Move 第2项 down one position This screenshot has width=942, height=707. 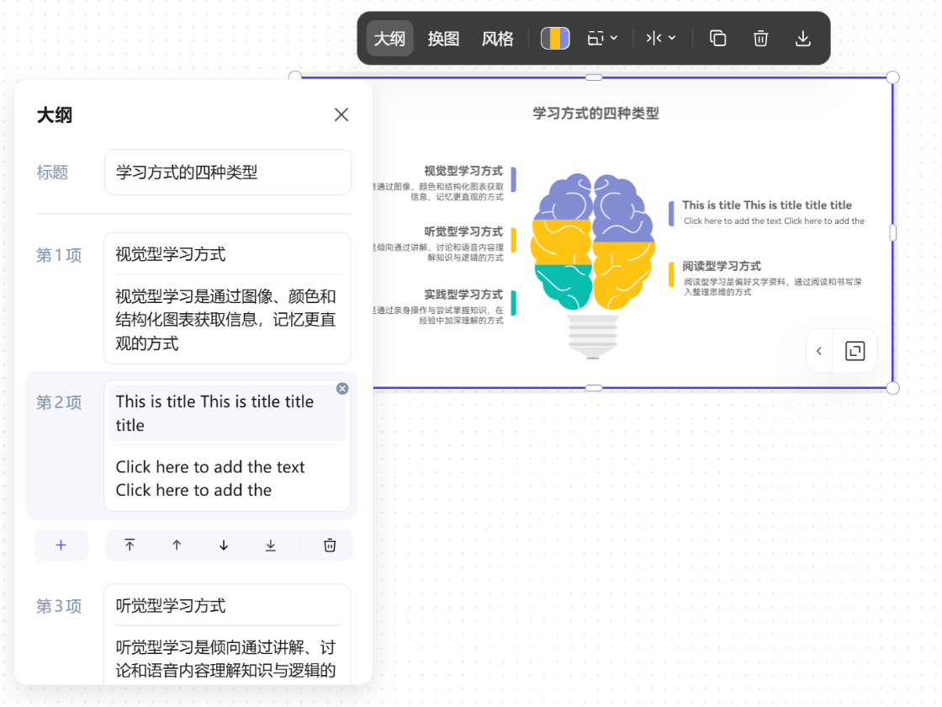coord(223,545)
